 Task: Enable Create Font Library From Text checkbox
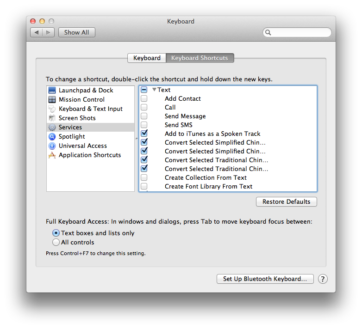click(x=144, y=186)
